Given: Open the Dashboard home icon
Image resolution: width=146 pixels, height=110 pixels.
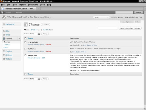Looking at the screenshot, I should click(4, 24).
